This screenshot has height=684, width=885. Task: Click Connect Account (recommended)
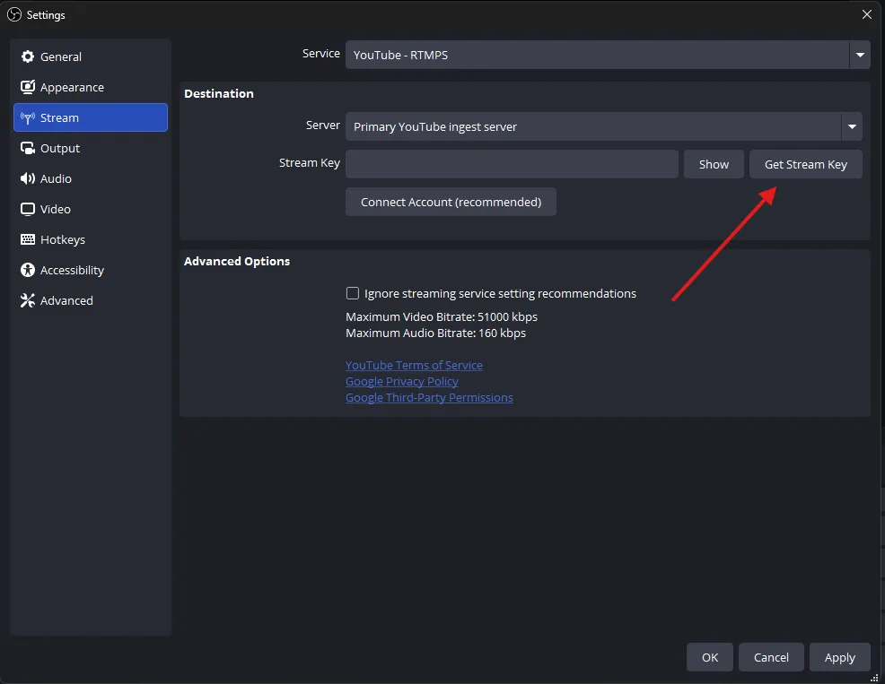point(451,202)
